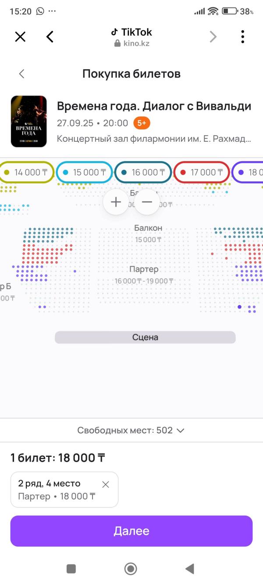Close the in-app browser with X

(20, 37)
